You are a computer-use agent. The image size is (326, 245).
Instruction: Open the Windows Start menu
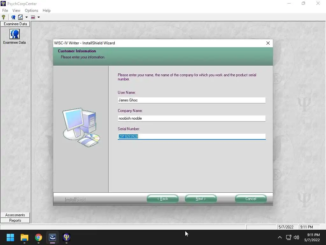click(x=10, y=237)
